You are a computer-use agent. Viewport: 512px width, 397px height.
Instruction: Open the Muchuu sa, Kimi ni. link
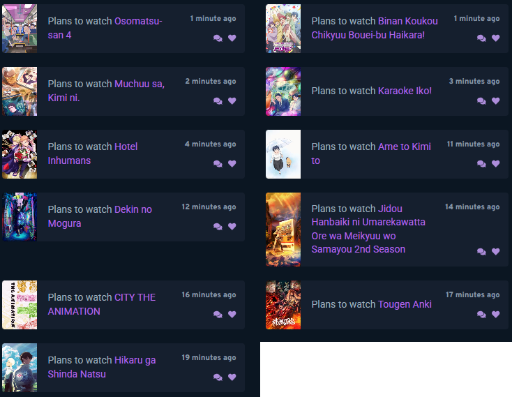point(106,91)
